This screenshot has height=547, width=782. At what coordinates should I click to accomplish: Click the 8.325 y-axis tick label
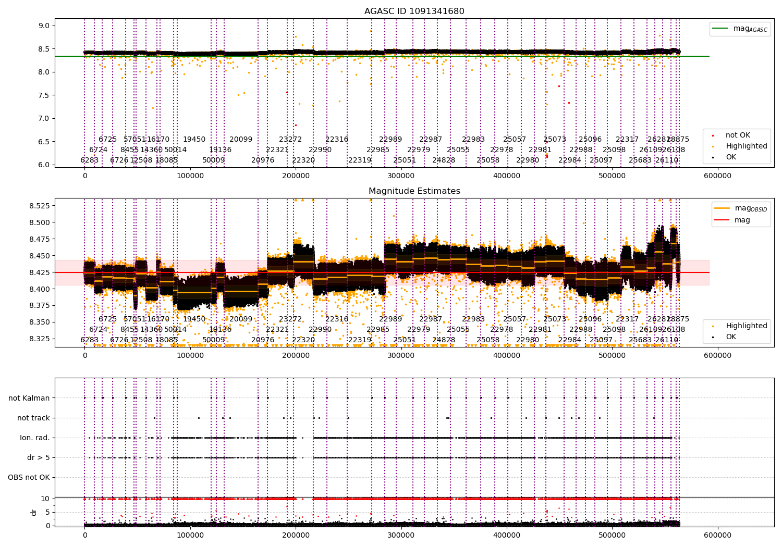tap(40, 339)
